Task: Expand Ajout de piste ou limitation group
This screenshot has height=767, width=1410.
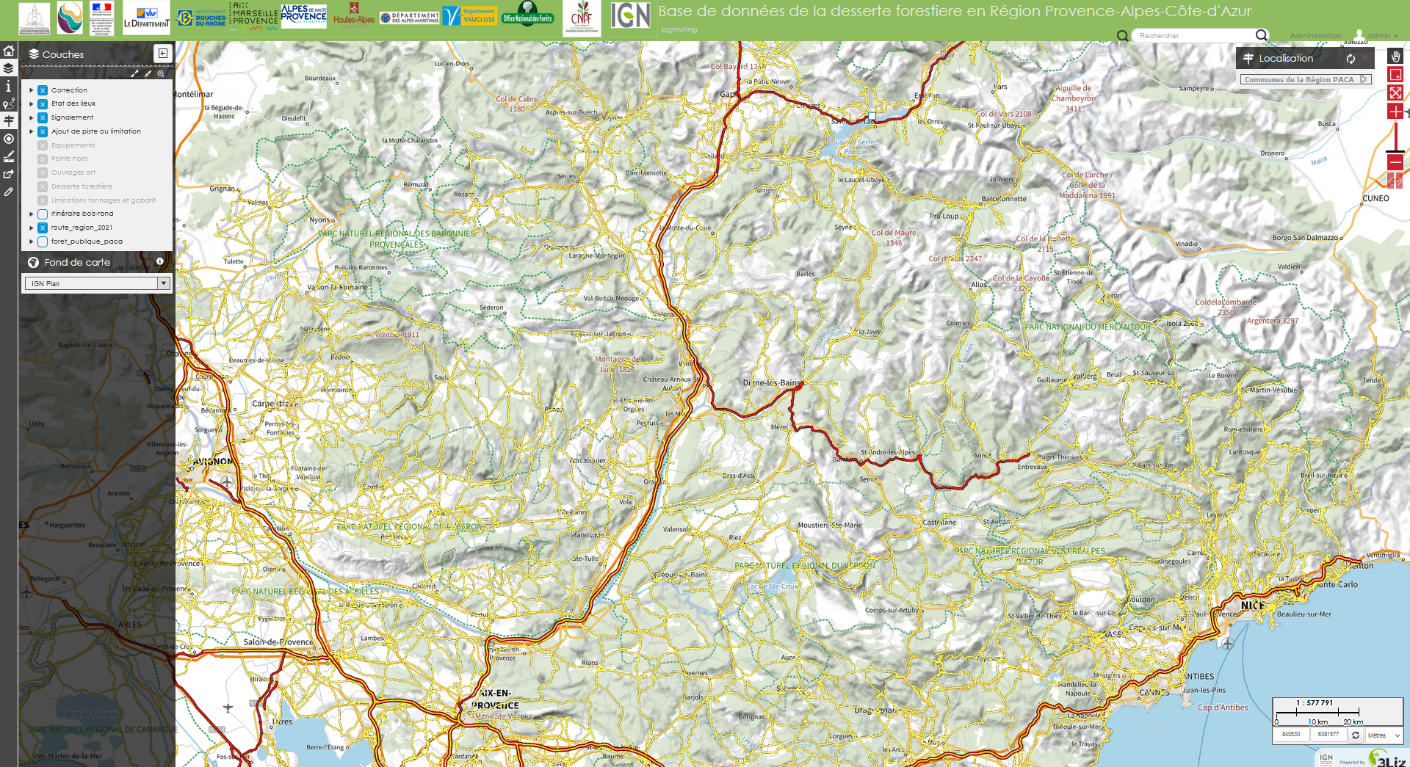Action: pyautogui.click(x=31, y=131)
